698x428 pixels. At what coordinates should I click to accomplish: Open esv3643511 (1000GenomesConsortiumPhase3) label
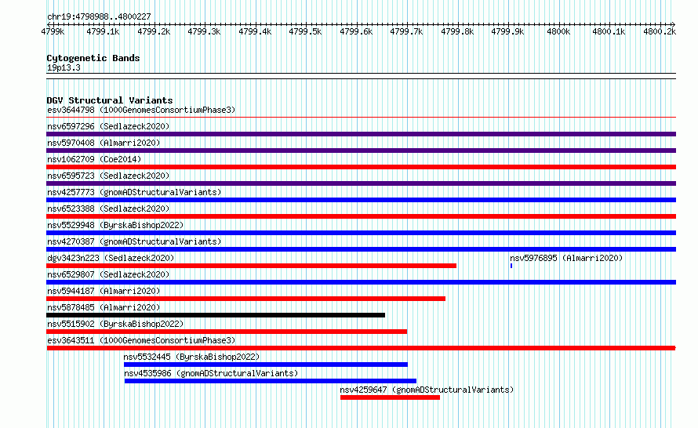(x=141, y=340)
